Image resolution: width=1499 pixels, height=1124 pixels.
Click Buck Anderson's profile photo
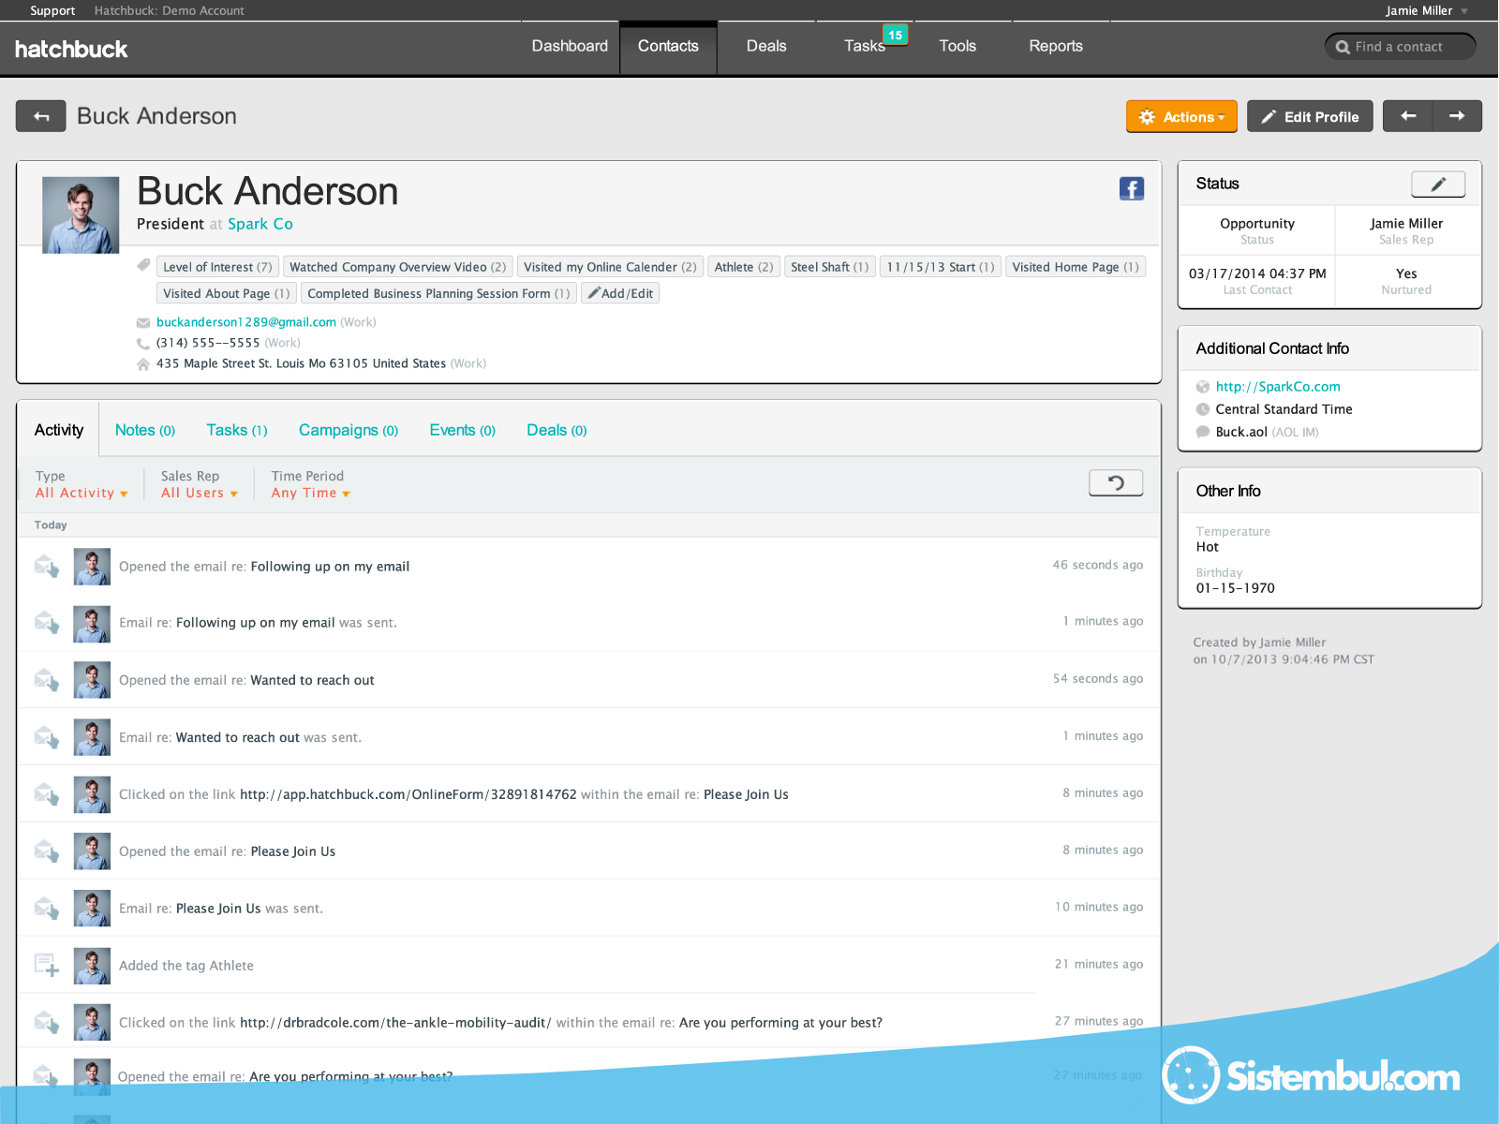click(x=81, y=214)
